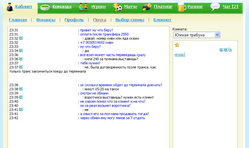This screenshot has width=249, height=148.
Task: Click the 'в игнор' ignore link
Action: coord(179,55)
